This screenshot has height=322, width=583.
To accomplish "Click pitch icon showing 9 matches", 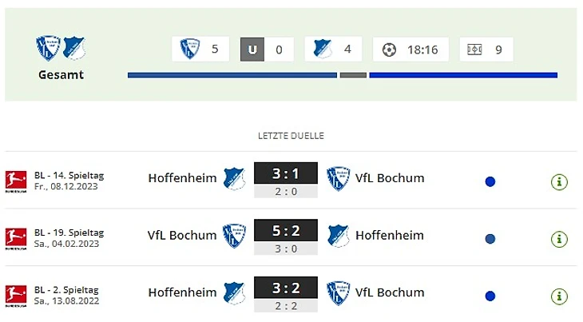I will (x=475, y=50).
